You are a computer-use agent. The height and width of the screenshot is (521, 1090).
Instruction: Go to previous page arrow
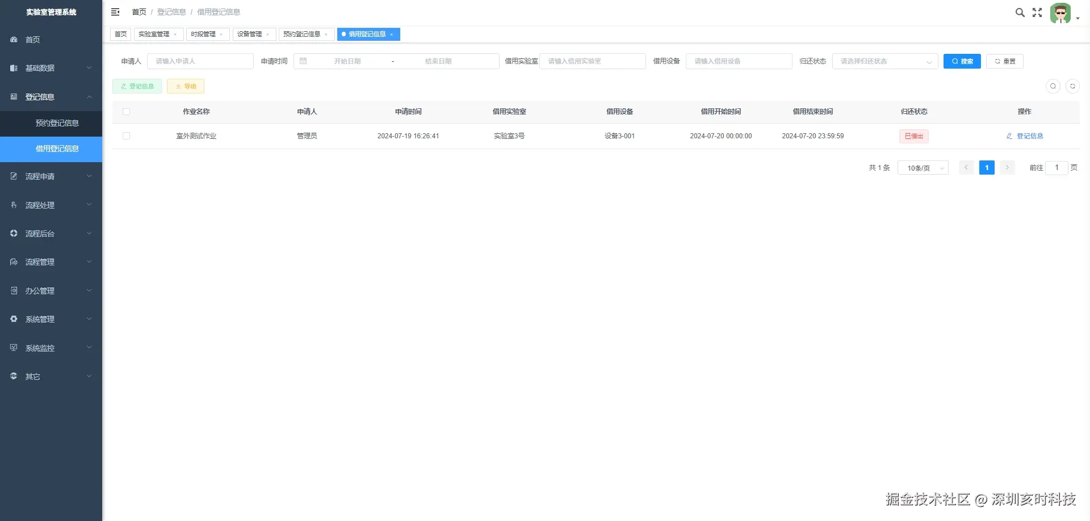[x=966, y=168]
